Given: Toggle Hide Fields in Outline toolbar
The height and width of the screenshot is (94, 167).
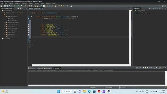Looking at the screenshot, I should pos(156,8).
